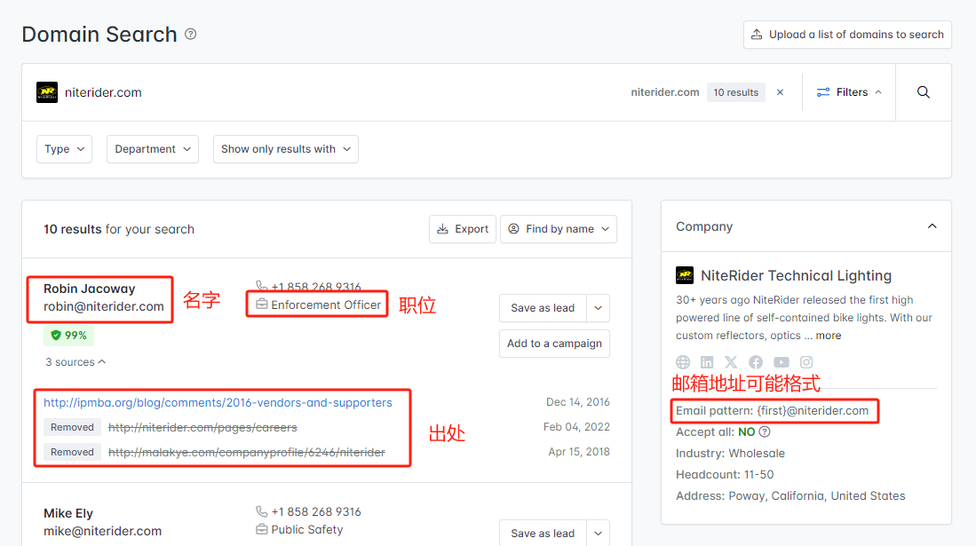
Task: Click the Accept all help icon
Action: coord(765,431)
